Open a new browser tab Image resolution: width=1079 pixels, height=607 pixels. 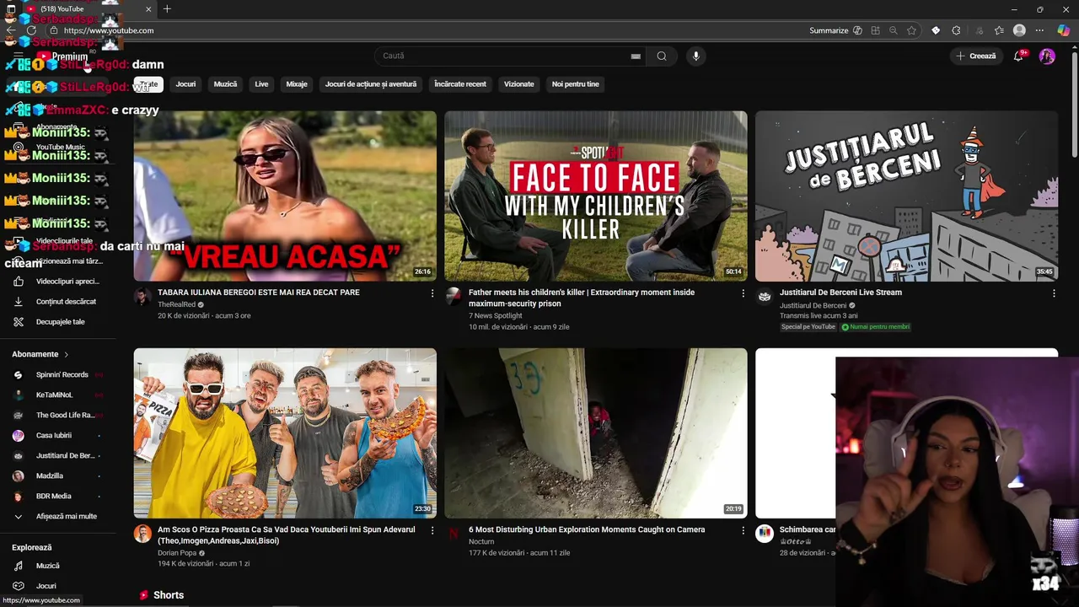(x=167, y=9)
